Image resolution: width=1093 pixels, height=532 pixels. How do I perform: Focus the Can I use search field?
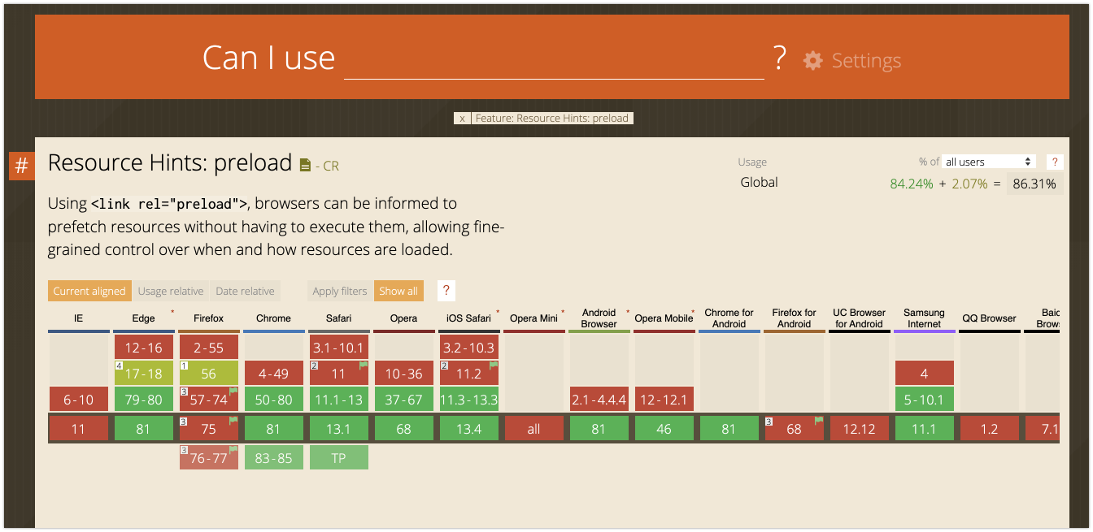553,60
